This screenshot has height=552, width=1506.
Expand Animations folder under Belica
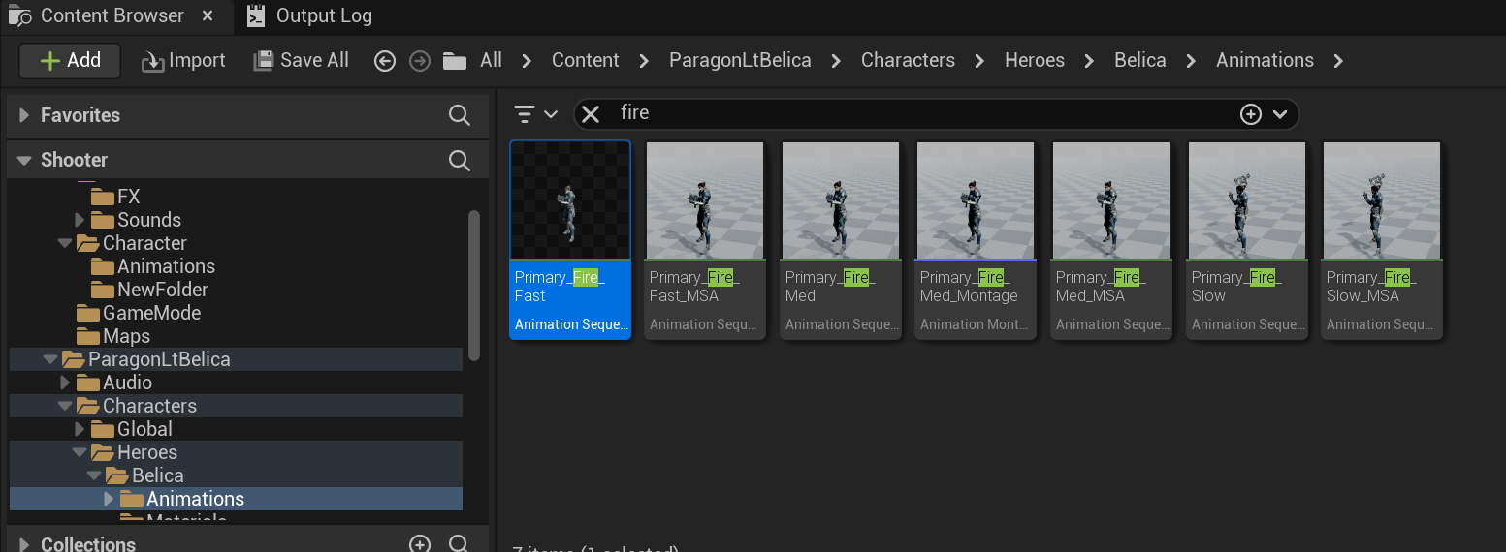109,499
